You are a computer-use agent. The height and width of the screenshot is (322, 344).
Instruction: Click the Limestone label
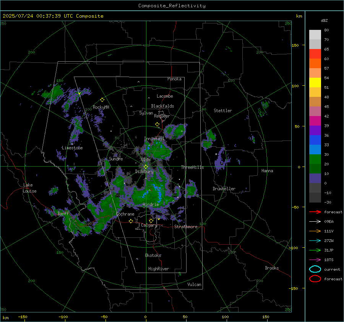pyautogui.click(x=72, y=148)
